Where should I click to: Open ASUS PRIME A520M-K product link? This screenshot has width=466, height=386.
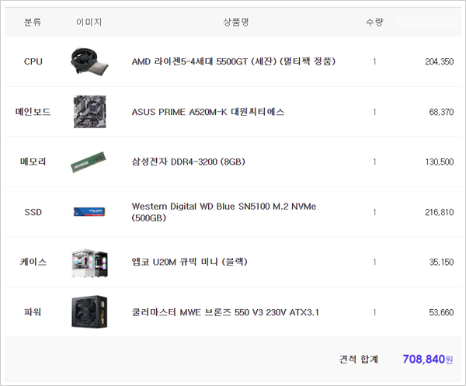pos(208,112)
